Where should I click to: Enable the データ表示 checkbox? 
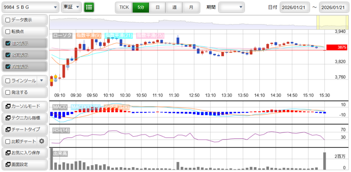pyautogui.click(x=8, y=20)
